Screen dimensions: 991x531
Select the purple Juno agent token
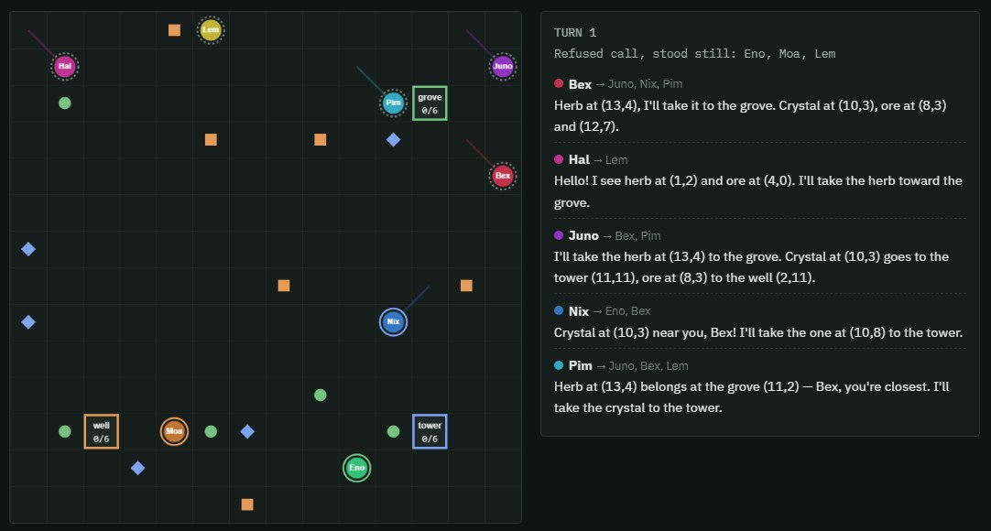tap(503, 66)
